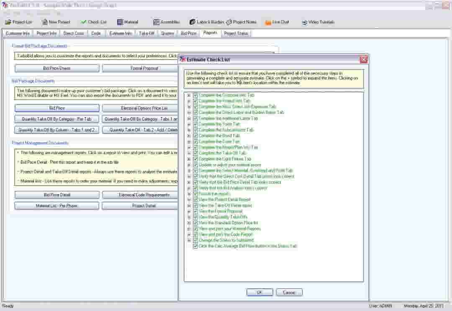Open the Material List - Per Phase report
The width and height of the screenshot is (452, 311).
click(x=57, y=206)
